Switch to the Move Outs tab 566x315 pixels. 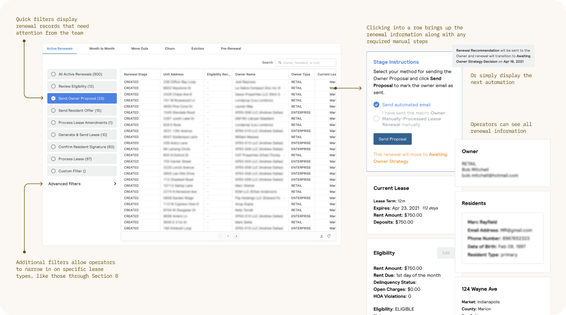coord(140,48)
